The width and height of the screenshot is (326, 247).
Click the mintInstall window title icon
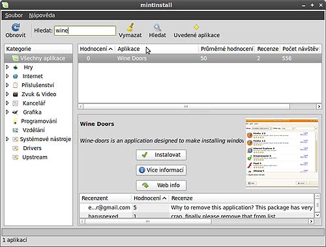tap(5, 5)
